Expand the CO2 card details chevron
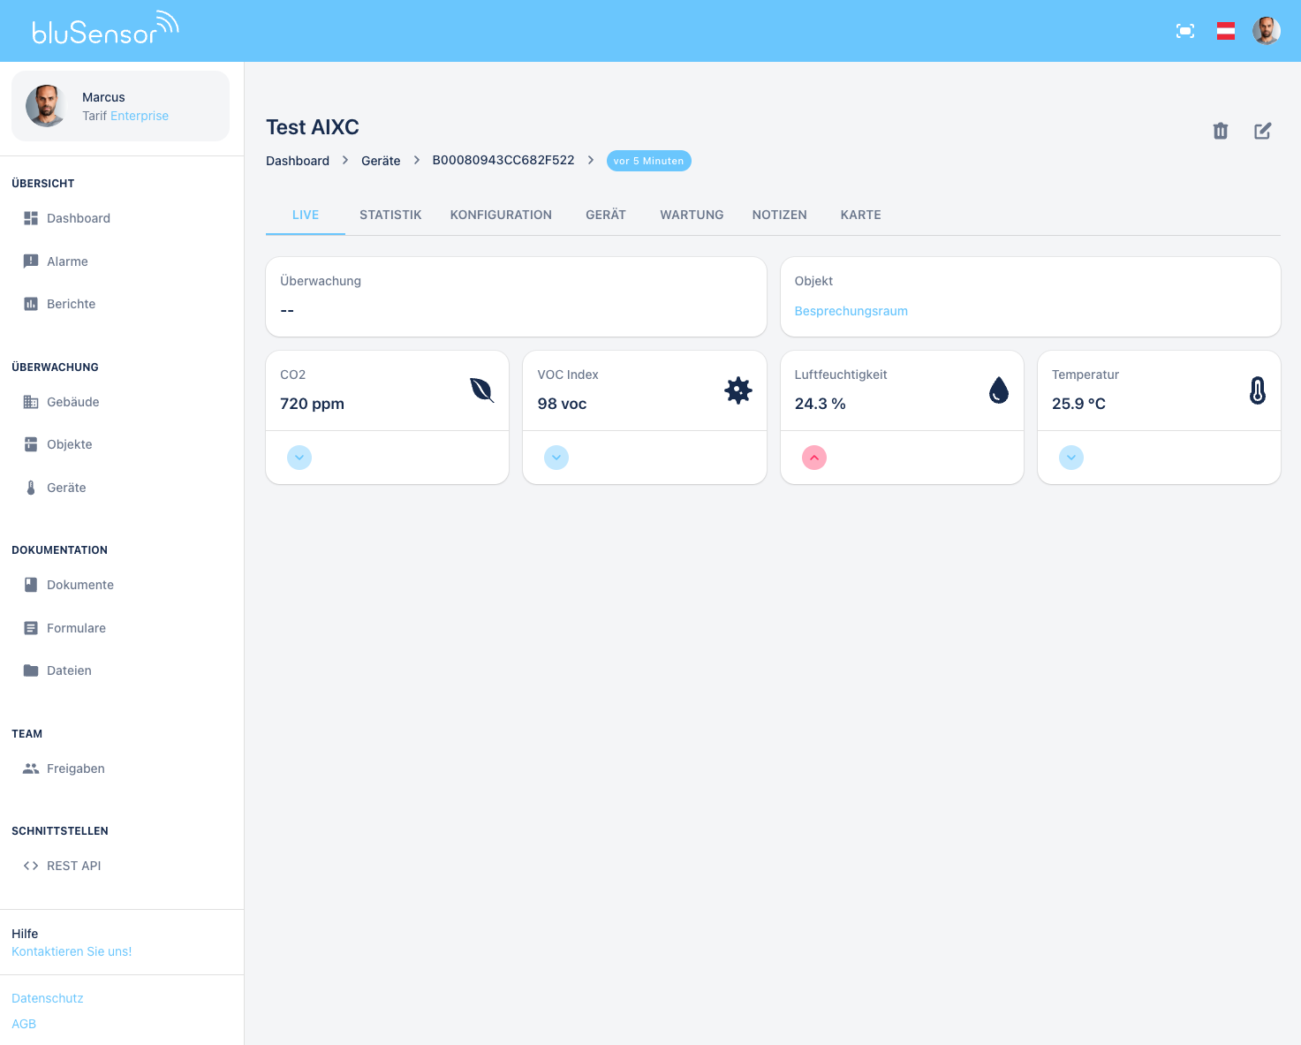1301x1045 pixels. point(299,458)
